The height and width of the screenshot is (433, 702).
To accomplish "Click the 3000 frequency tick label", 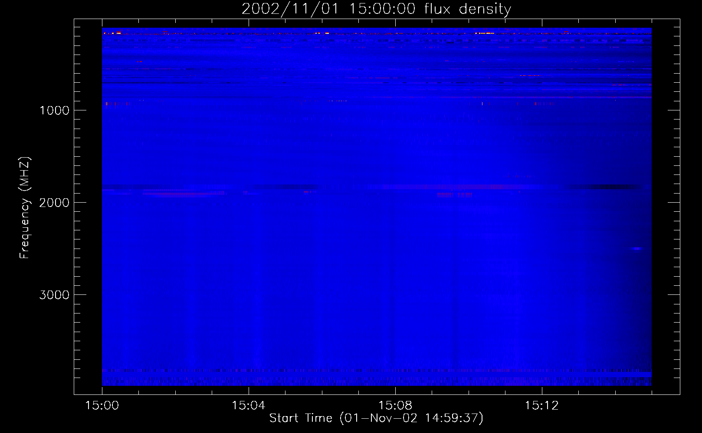I will [54, 295].
